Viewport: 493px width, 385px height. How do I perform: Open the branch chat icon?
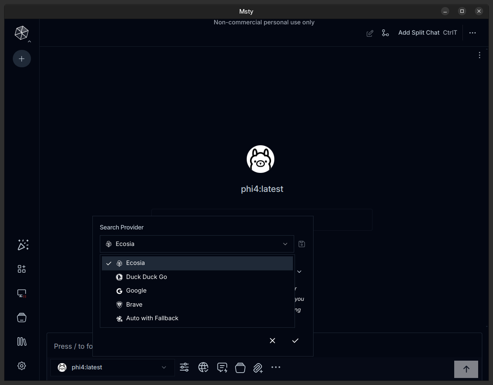click(x=385, y=33)
